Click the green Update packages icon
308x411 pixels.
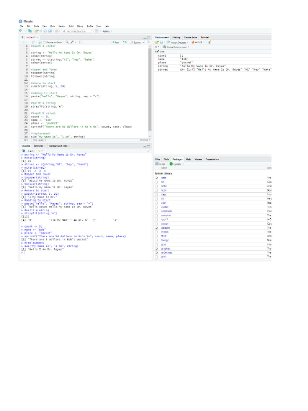[175, 164]
